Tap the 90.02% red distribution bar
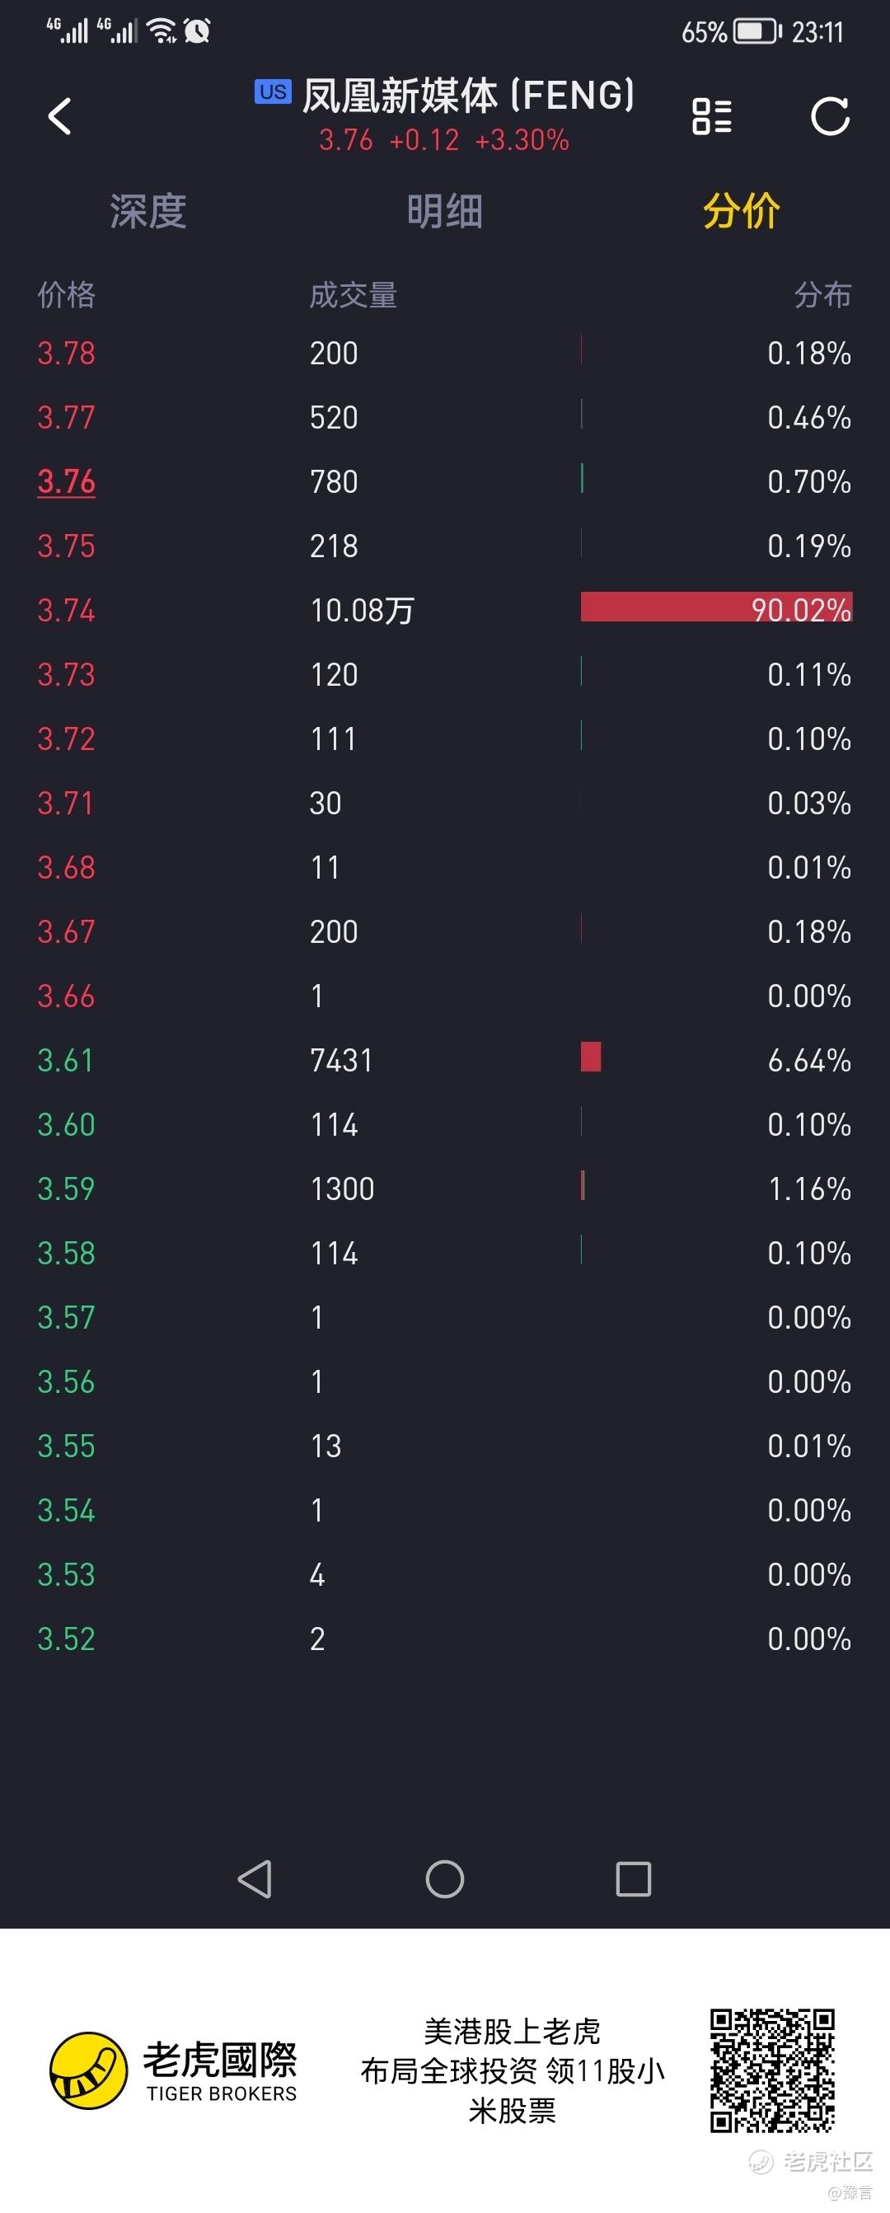This screenshot has height=2213, width=890. [716, 607]
